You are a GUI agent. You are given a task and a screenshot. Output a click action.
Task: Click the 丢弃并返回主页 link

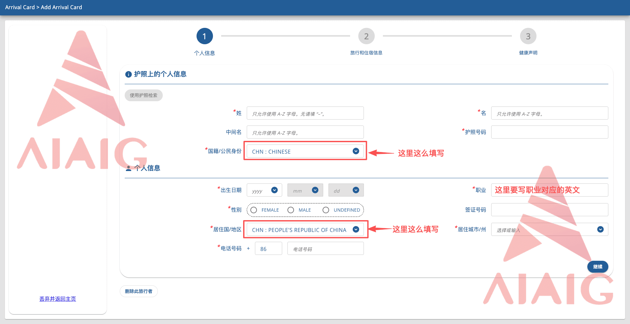pos(58,299)
